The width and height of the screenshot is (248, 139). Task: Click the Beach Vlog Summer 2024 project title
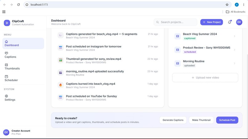200,34
